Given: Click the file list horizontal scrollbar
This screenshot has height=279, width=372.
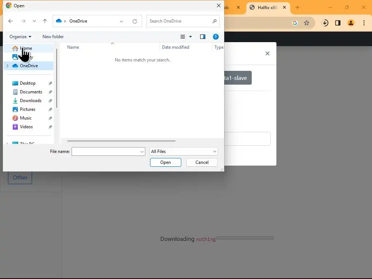Looking at the screenshot, I should 121,141.
